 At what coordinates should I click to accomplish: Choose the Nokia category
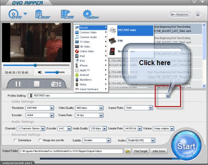[x=91, y=84]
